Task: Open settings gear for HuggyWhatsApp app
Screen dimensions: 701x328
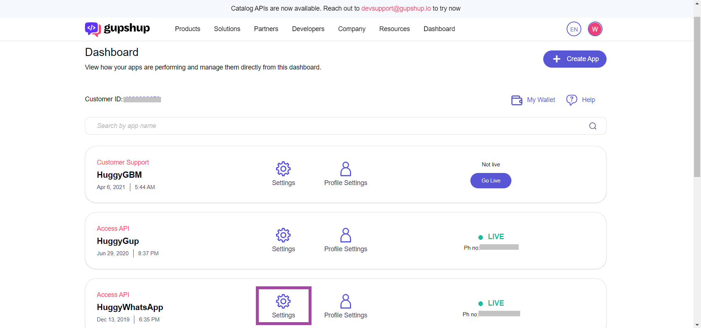Action: click(283, 301)
